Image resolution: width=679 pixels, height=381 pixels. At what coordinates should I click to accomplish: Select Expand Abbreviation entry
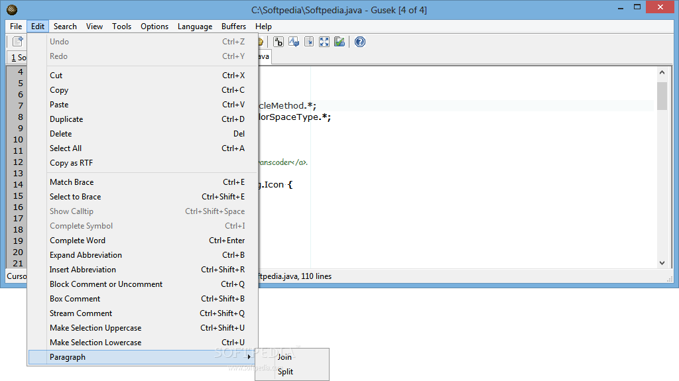coord(143,256)
